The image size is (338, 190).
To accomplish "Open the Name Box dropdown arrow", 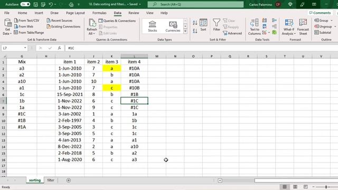I will pyautogui.click(x=25, y=48).
